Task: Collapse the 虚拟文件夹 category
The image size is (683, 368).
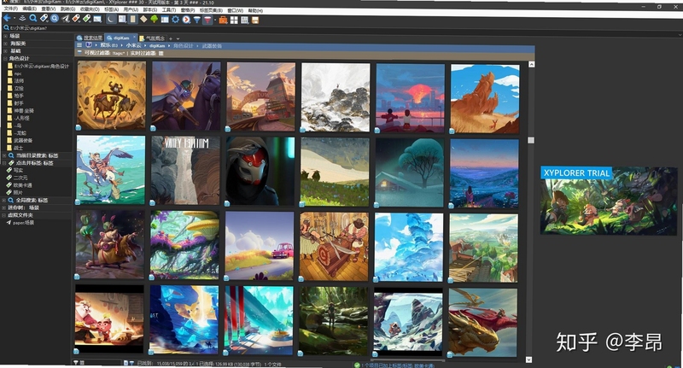Action: 5,215
